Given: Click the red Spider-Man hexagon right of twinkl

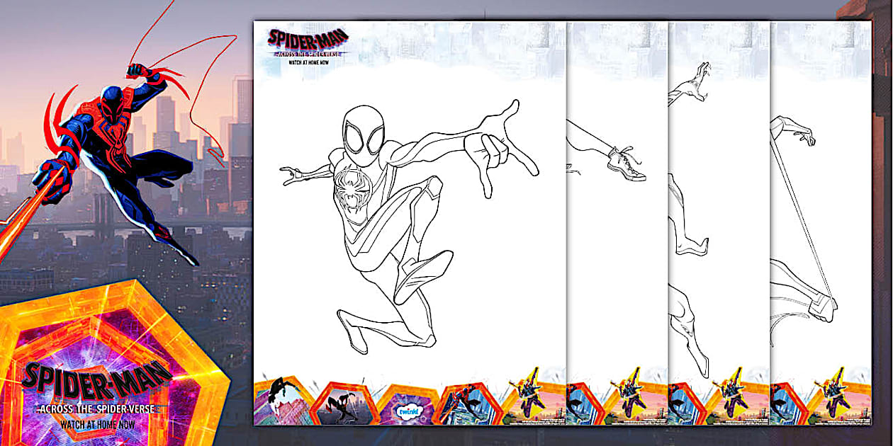Looking at the screenshot, I should [471, 404].
